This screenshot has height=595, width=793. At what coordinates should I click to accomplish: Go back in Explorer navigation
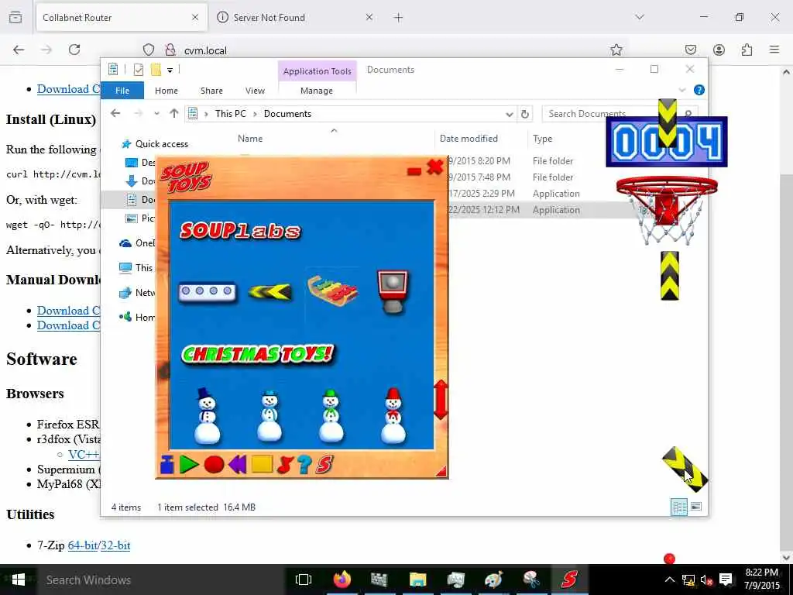pyautogui.click(x=115, y=113)
